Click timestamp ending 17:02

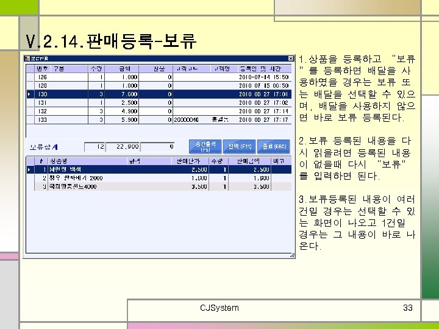pos(263,103)
